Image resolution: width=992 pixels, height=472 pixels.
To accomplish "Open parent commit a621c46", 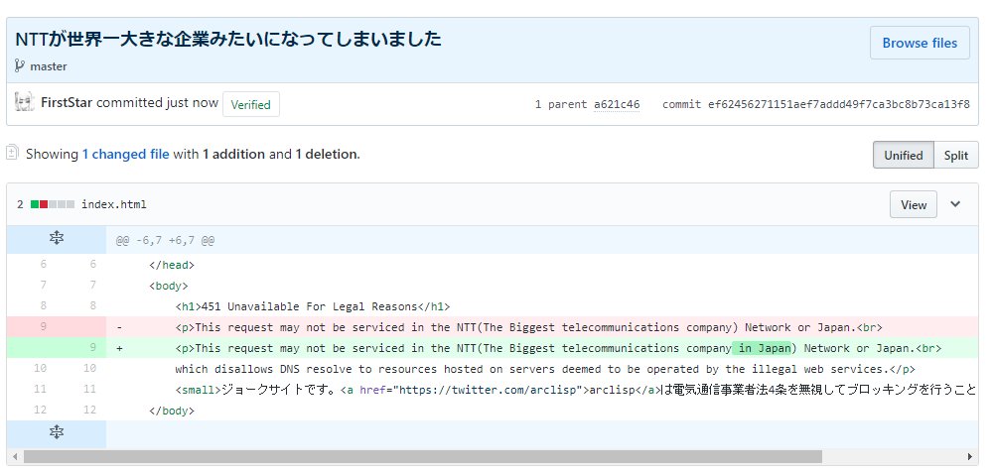I will (617, 104).
